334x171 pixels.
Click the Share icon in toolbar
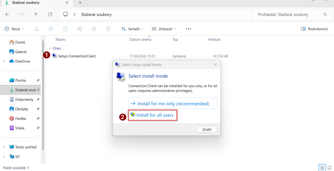(94, 29)
